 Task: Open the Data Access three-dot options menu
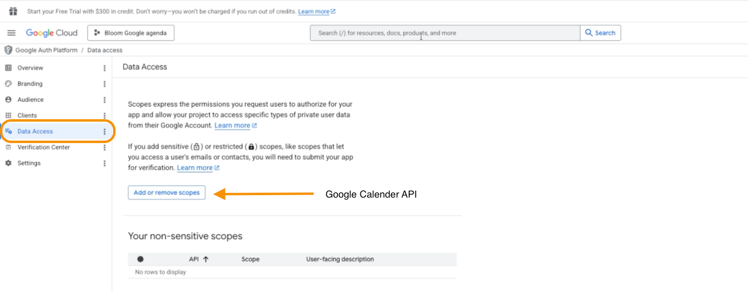click(x=104, y=131)
